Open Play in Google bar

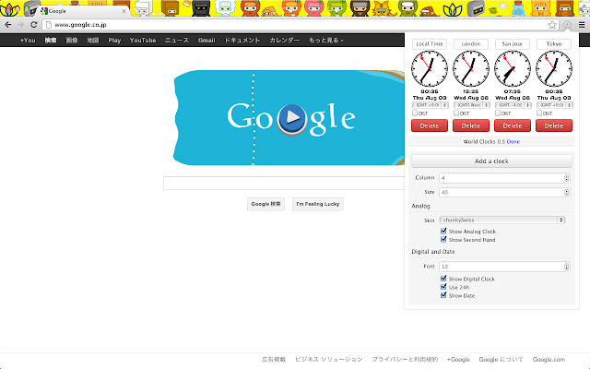(114, 41)
